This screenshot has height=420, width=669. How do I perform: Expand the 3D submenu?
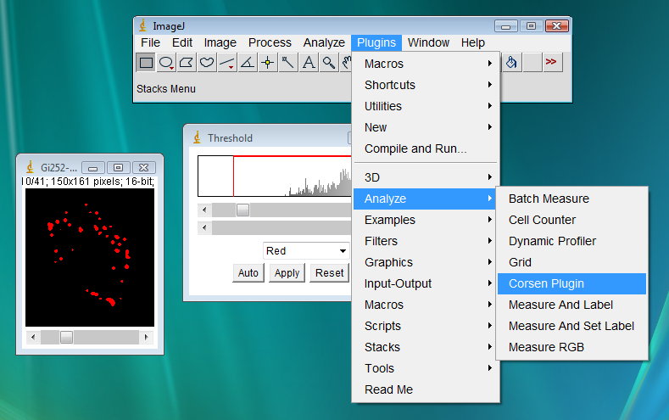426,177
